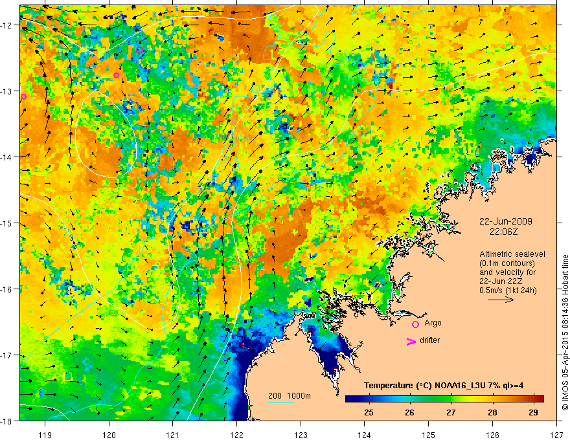This screenshot has height=440, width=570.
Task: Click the longitude label 126
Action: point(492,435)
